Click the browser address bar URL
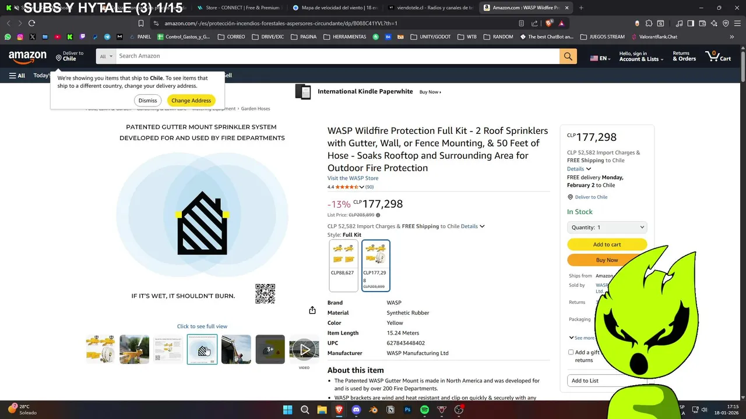Screen dimensions: 746x419 281,23
